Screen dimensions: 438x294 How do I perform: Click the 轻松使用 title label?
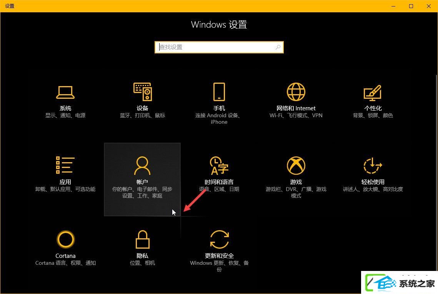(373, 182)
